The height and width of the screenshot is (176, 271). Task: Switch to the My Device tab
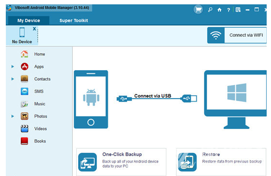click(28, 20)
